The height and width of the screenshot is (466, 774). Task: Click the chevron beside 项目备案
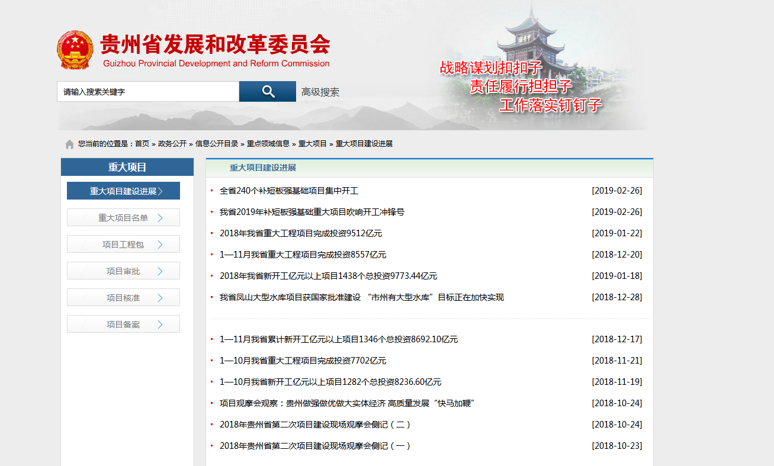coord(160,324)
